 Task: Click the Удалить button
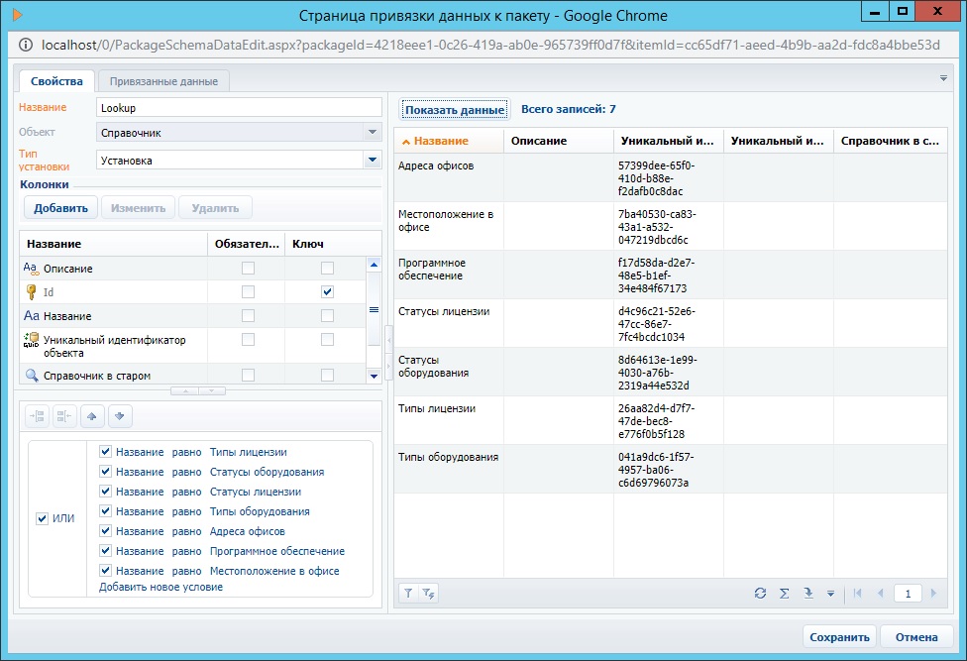(215, 208)
